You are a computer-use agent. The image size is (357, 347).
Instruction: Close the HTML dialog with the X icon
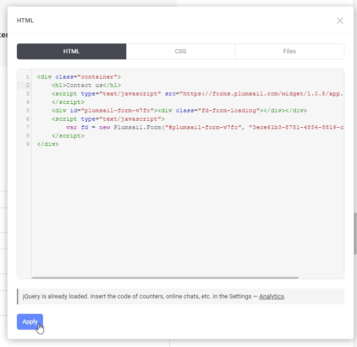pos(340,21)
